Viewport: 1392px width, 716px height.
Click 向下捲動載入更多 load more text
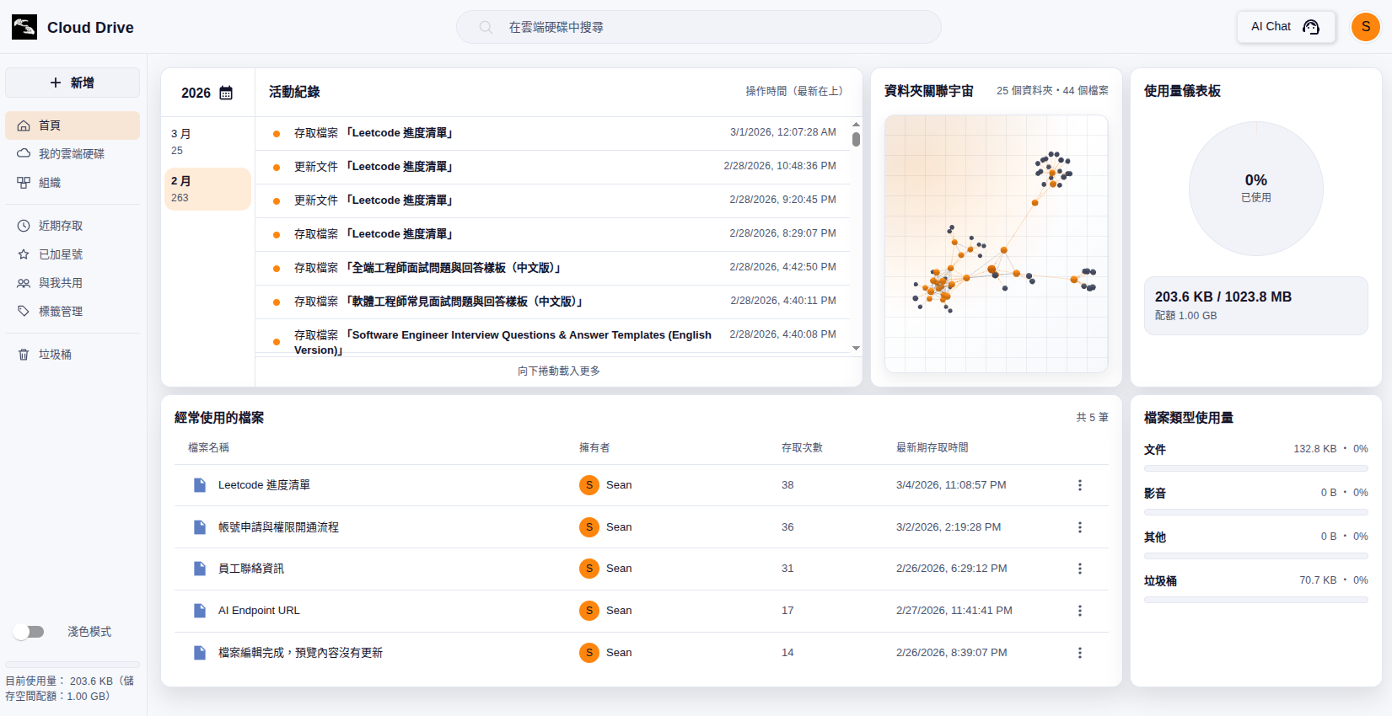click(x=559, y=371)
